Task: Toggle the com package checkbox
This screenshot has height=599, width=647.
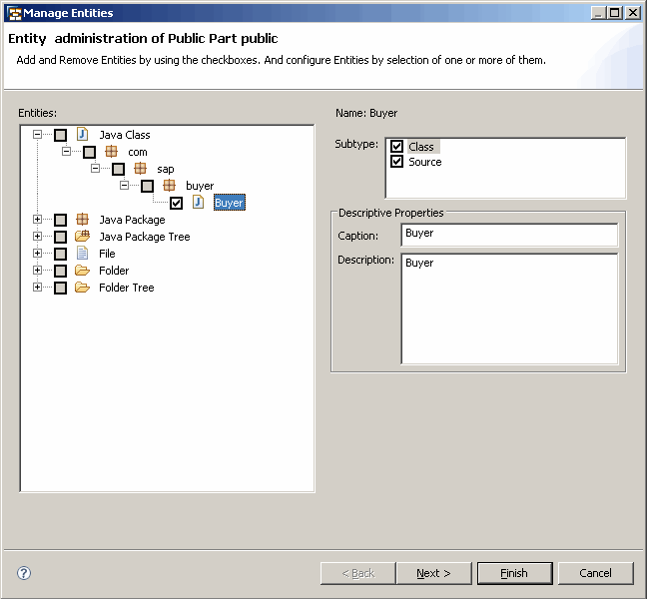Action: pos(89,152)
